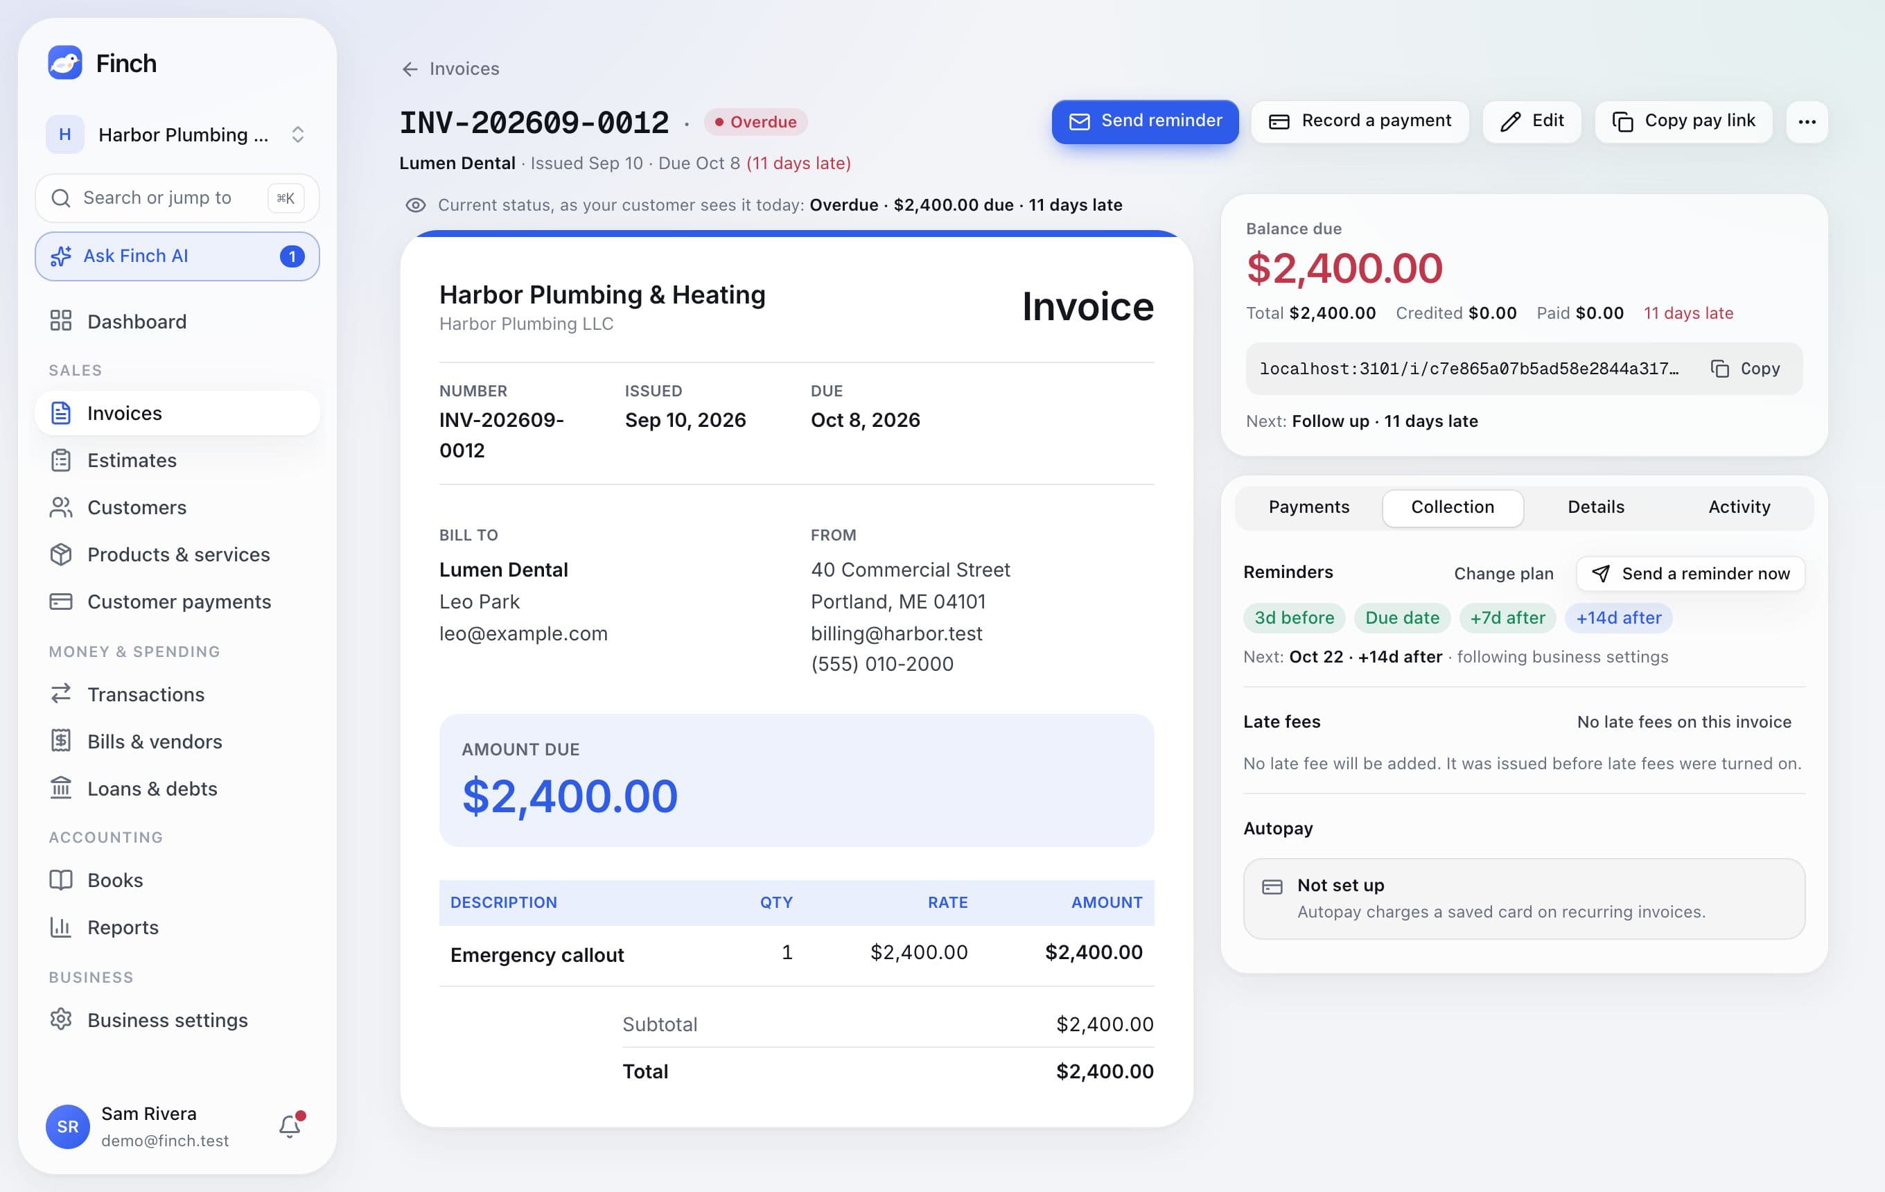The image size is (1885, 1192).
Task: Click the credit card icon in Autopay box
Action: click(1272, 887)
